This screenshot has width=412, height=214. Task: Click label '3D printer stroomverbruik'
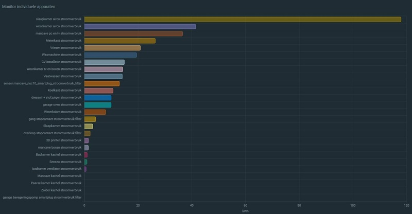pos(64,140)
